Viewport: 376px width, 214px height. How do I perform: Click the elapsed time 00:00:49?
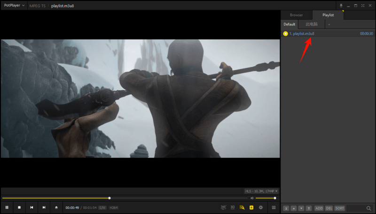(72, 207)
